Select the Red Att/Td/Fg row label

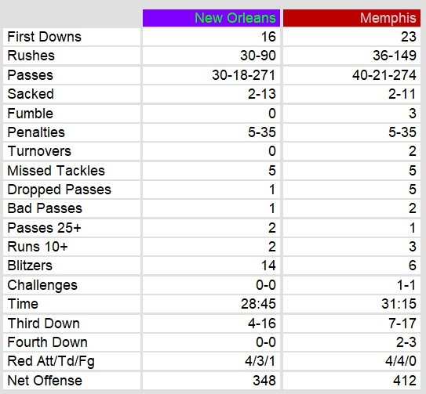(x=51, y=361)
